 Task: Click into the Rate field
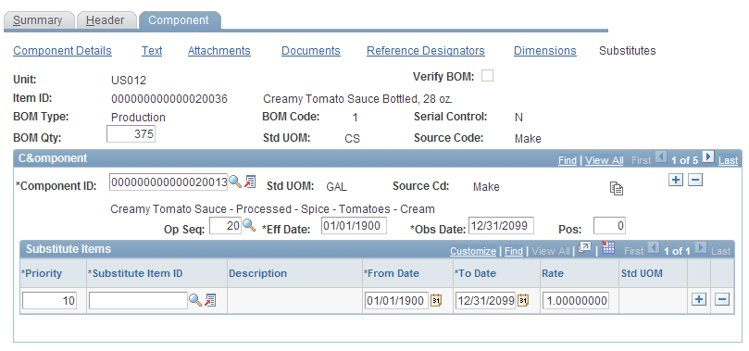[576, 301]
